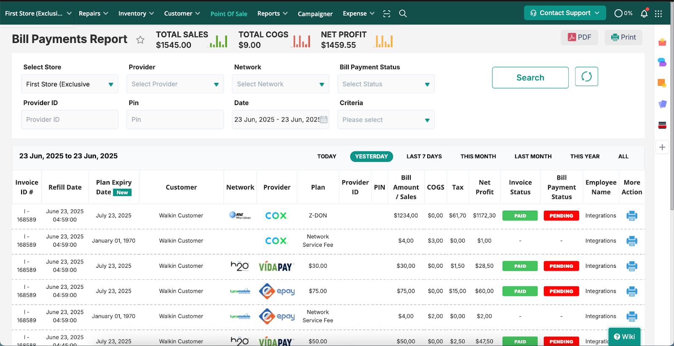Click PAID status in Z-DON row
The width and height of the screenshot is (674, 346).
click(520, 216)
